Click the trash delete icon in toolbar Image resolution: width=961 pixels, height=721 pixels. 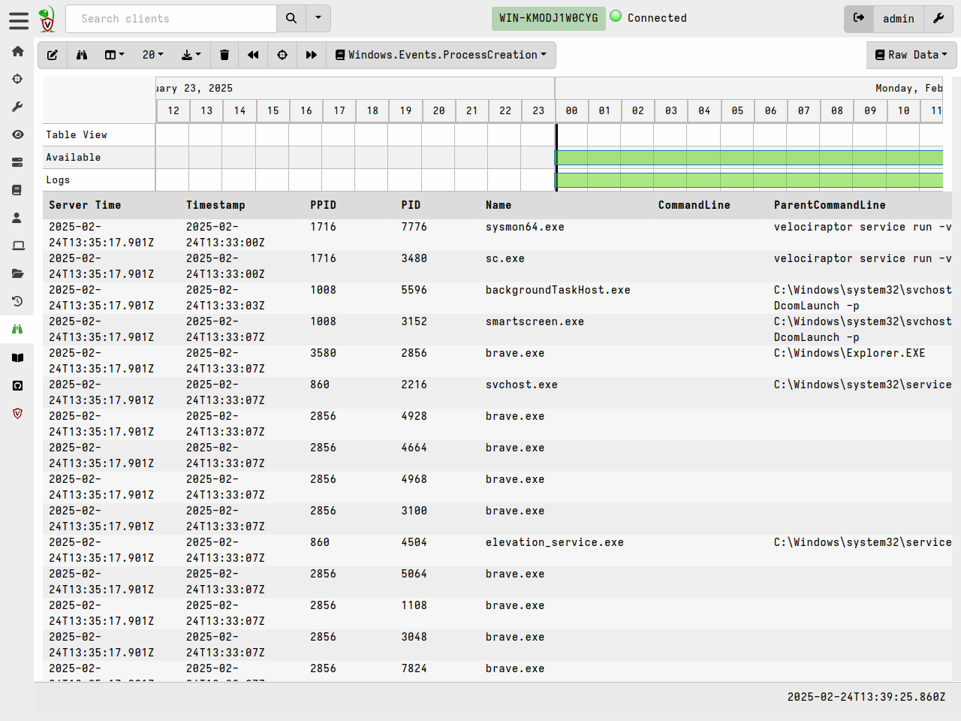coord(224,55)
